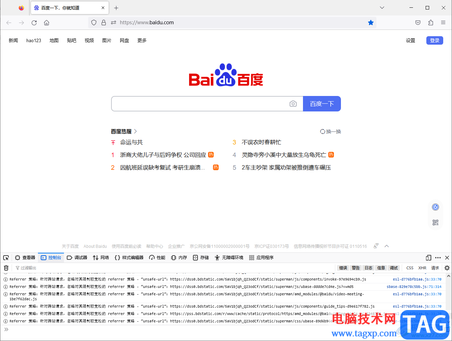Image resolution: width=452 pixels, height=341 pixels.
Task: Open the extensions puzzle icon
Action: [x=431, y=22]
